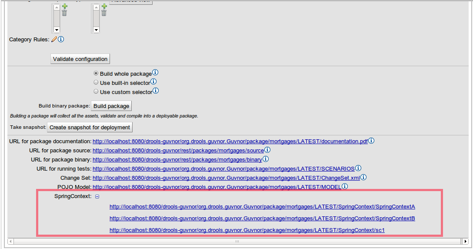Show info for Build whole package

coord(155,73)
